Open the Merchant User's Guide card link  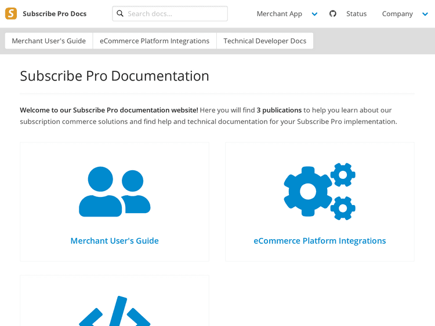[115, 241]
